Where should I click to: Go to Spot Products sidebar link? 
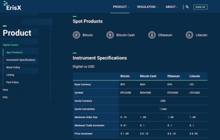click(x=14, y=52)
